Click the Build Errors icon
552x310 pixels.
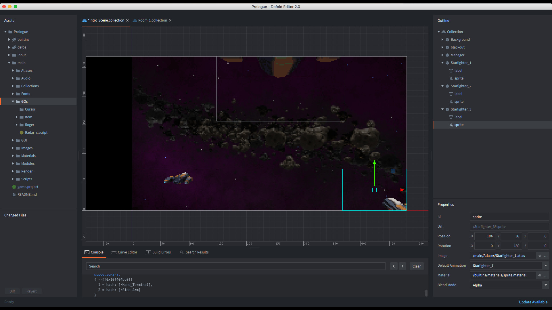(149, 252)
